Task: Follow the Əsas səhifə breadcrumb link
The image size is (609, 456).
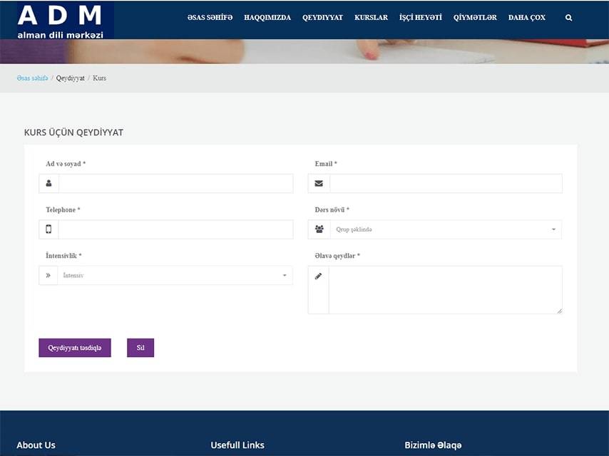Action: [x=32, y=78]
